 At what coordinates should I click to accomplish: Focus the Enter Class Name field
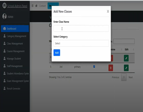pyautogui.click(x=81, y=28)
